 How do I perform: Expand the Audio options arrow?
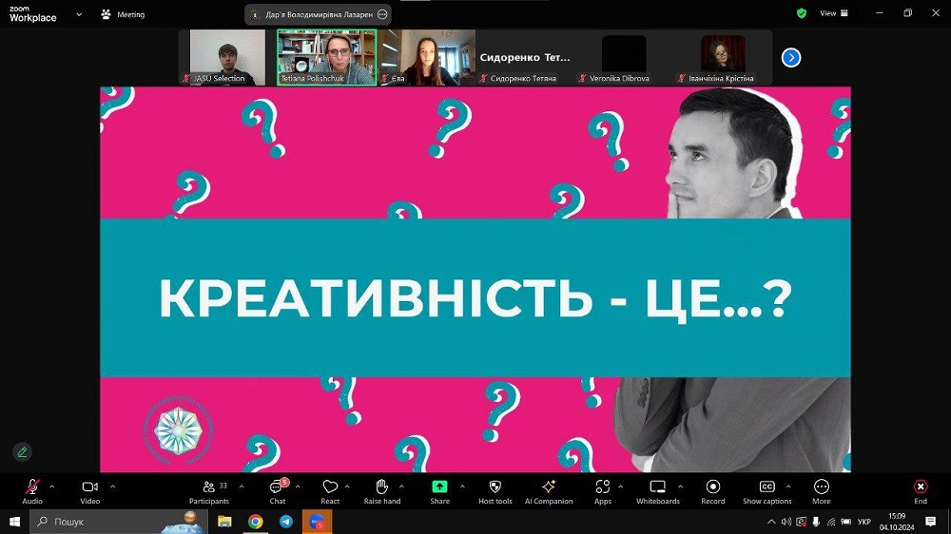point(51,486)
